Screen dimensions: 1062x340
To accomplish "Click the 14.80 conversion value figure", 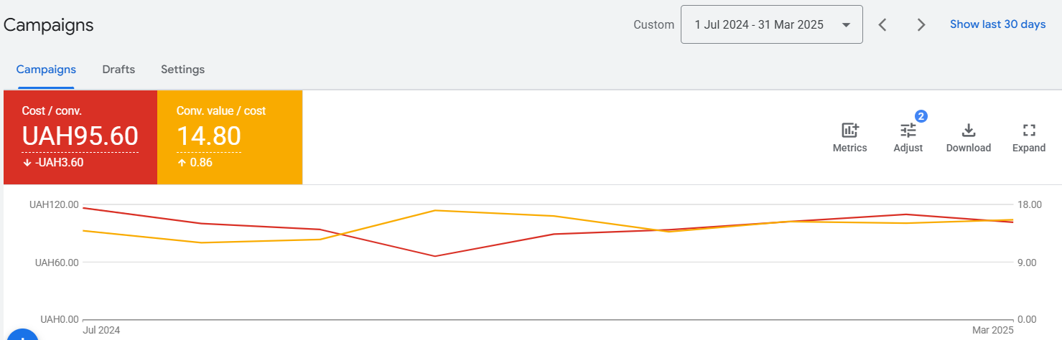I will point(208,136).
